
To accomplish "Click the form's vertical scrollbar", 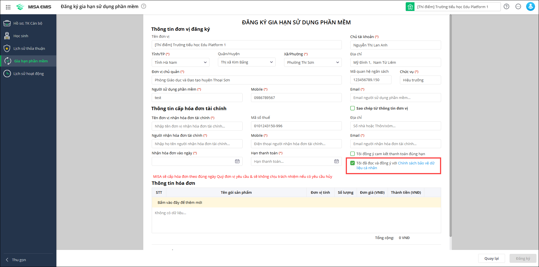I will (451, 126).
